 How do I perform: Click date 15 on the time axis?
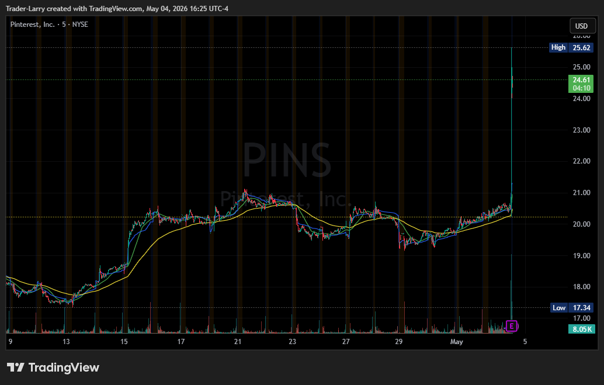click(124, 341)
